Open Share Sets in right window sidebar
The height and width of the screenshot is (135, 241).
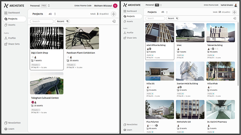(130, 38)
